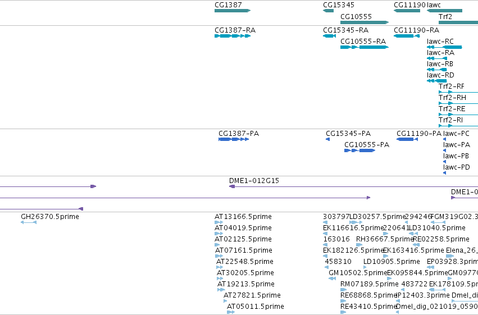Select the Dmel_dig_021019_0590 feature
478x315 pixels.
398,312
